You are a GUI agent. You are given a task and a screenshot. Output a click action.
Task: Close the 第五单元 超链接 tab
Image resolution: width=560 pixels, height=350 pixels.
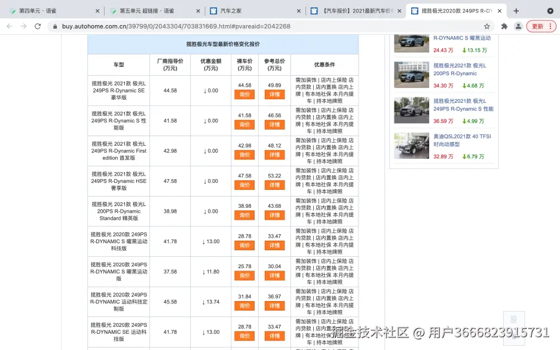pos(198,11)
